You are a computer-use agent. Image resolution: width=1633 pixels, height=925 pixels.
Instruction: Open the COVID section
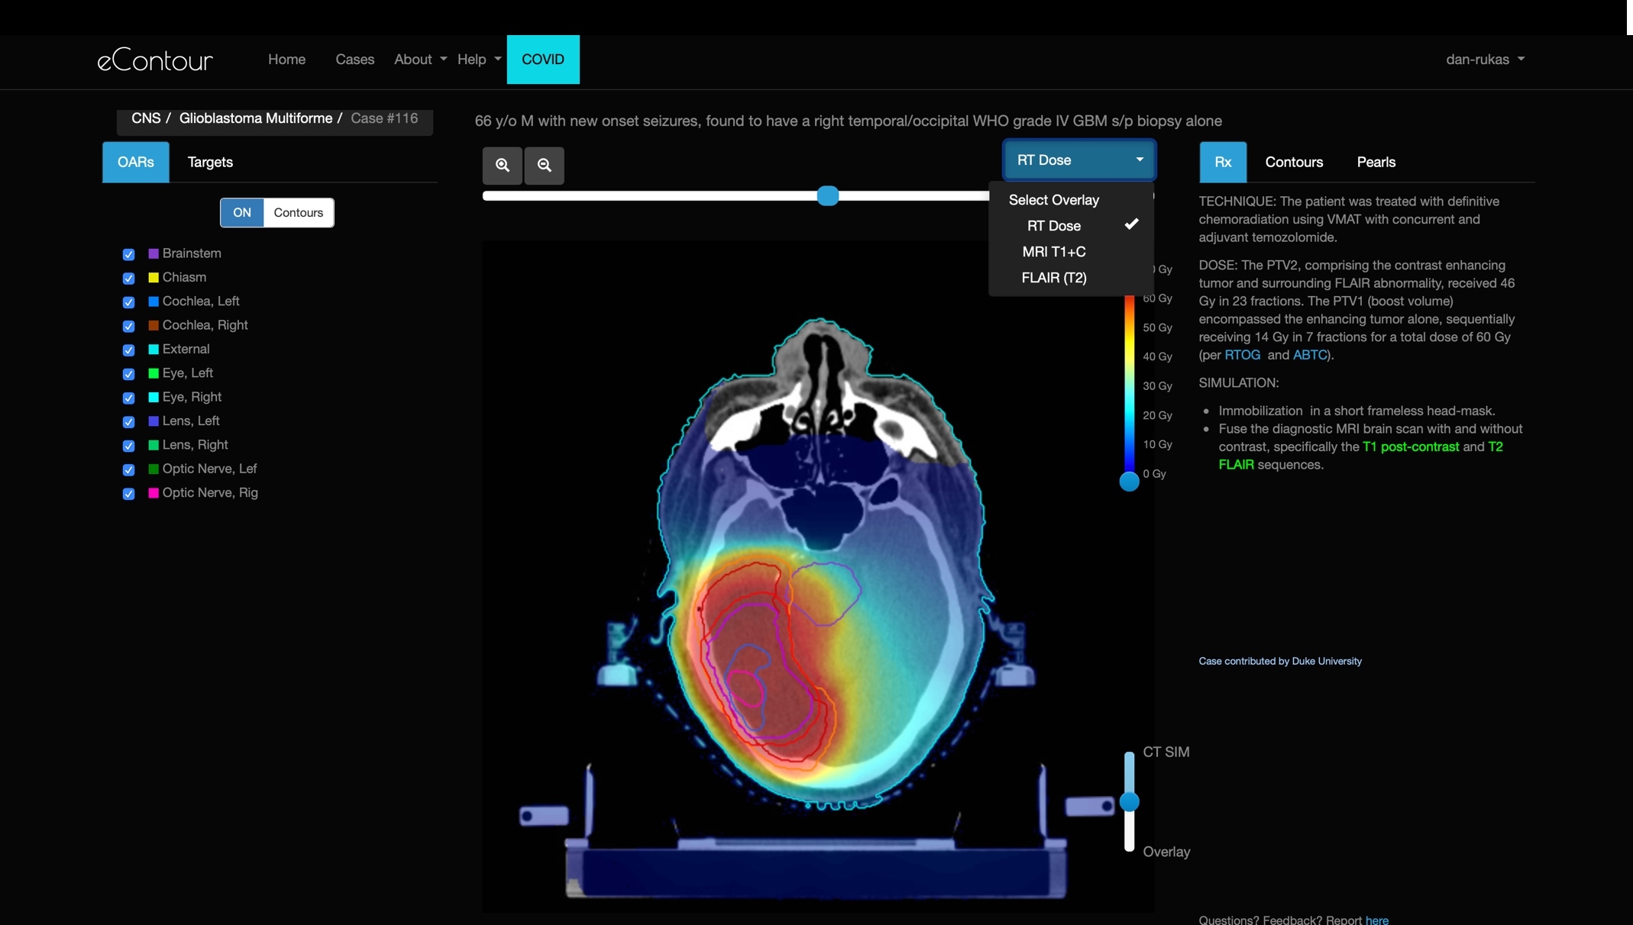point(543,60)
